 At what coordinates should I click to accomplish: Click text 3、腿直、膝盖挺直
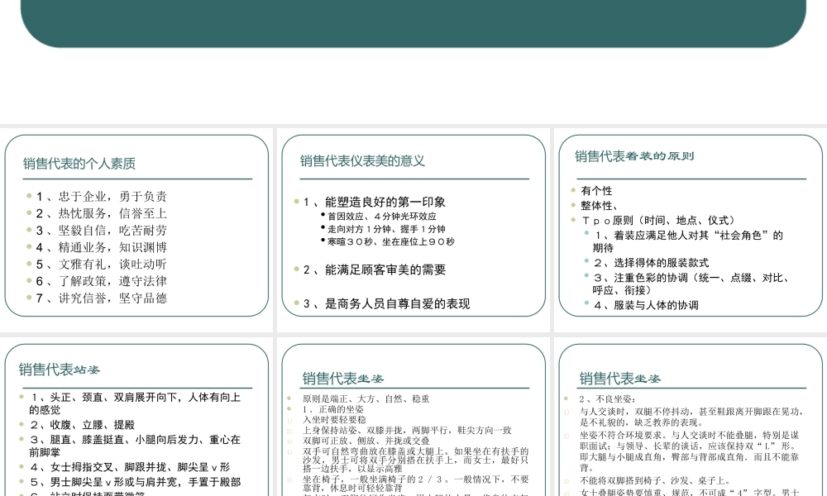click(77, 440)
